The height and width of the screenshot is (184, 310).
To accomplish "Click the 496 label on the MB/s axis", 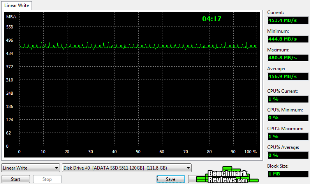I will (x=9, y=40).
